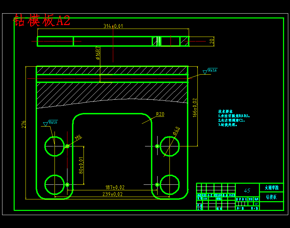Click the material value 45 in title block
Image resolution: width=290 pixels, height=228 pixels.
tap(247, 191)
